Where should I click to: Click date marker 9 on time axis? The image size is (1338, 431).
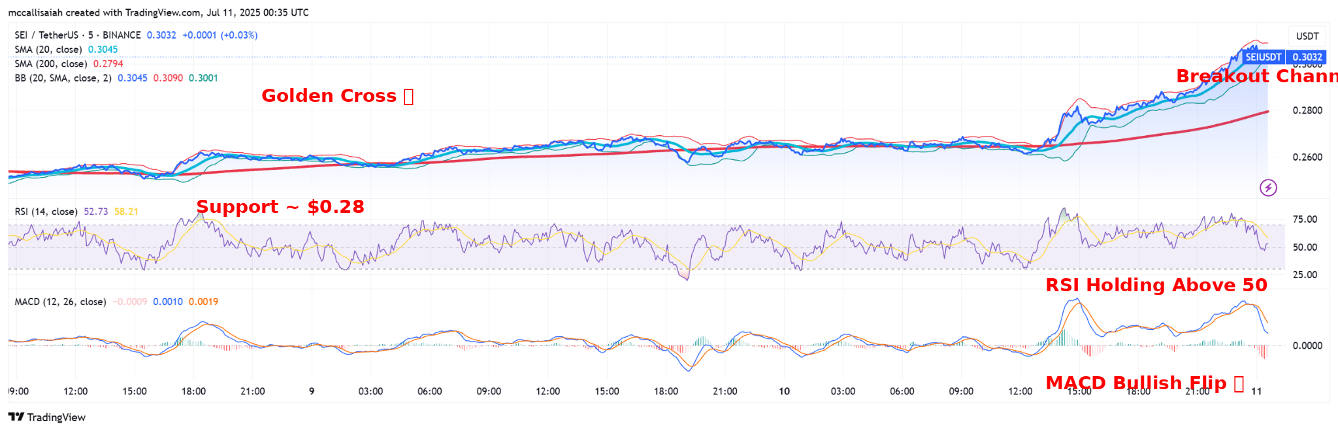(312, 391)
